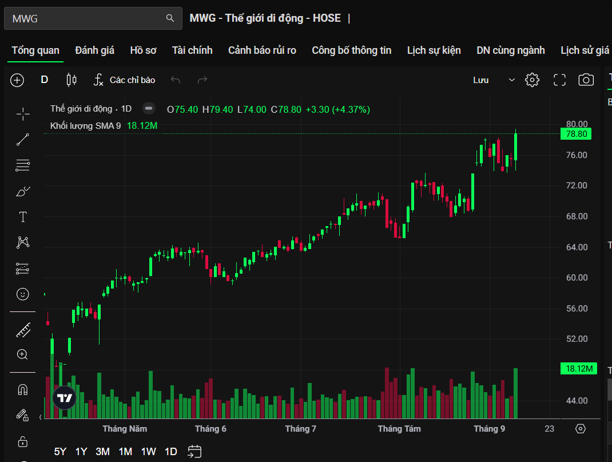Set chart range to 5Y
Image resolution: width=612 pixels, height=462 pixels.
coord(60,452)
